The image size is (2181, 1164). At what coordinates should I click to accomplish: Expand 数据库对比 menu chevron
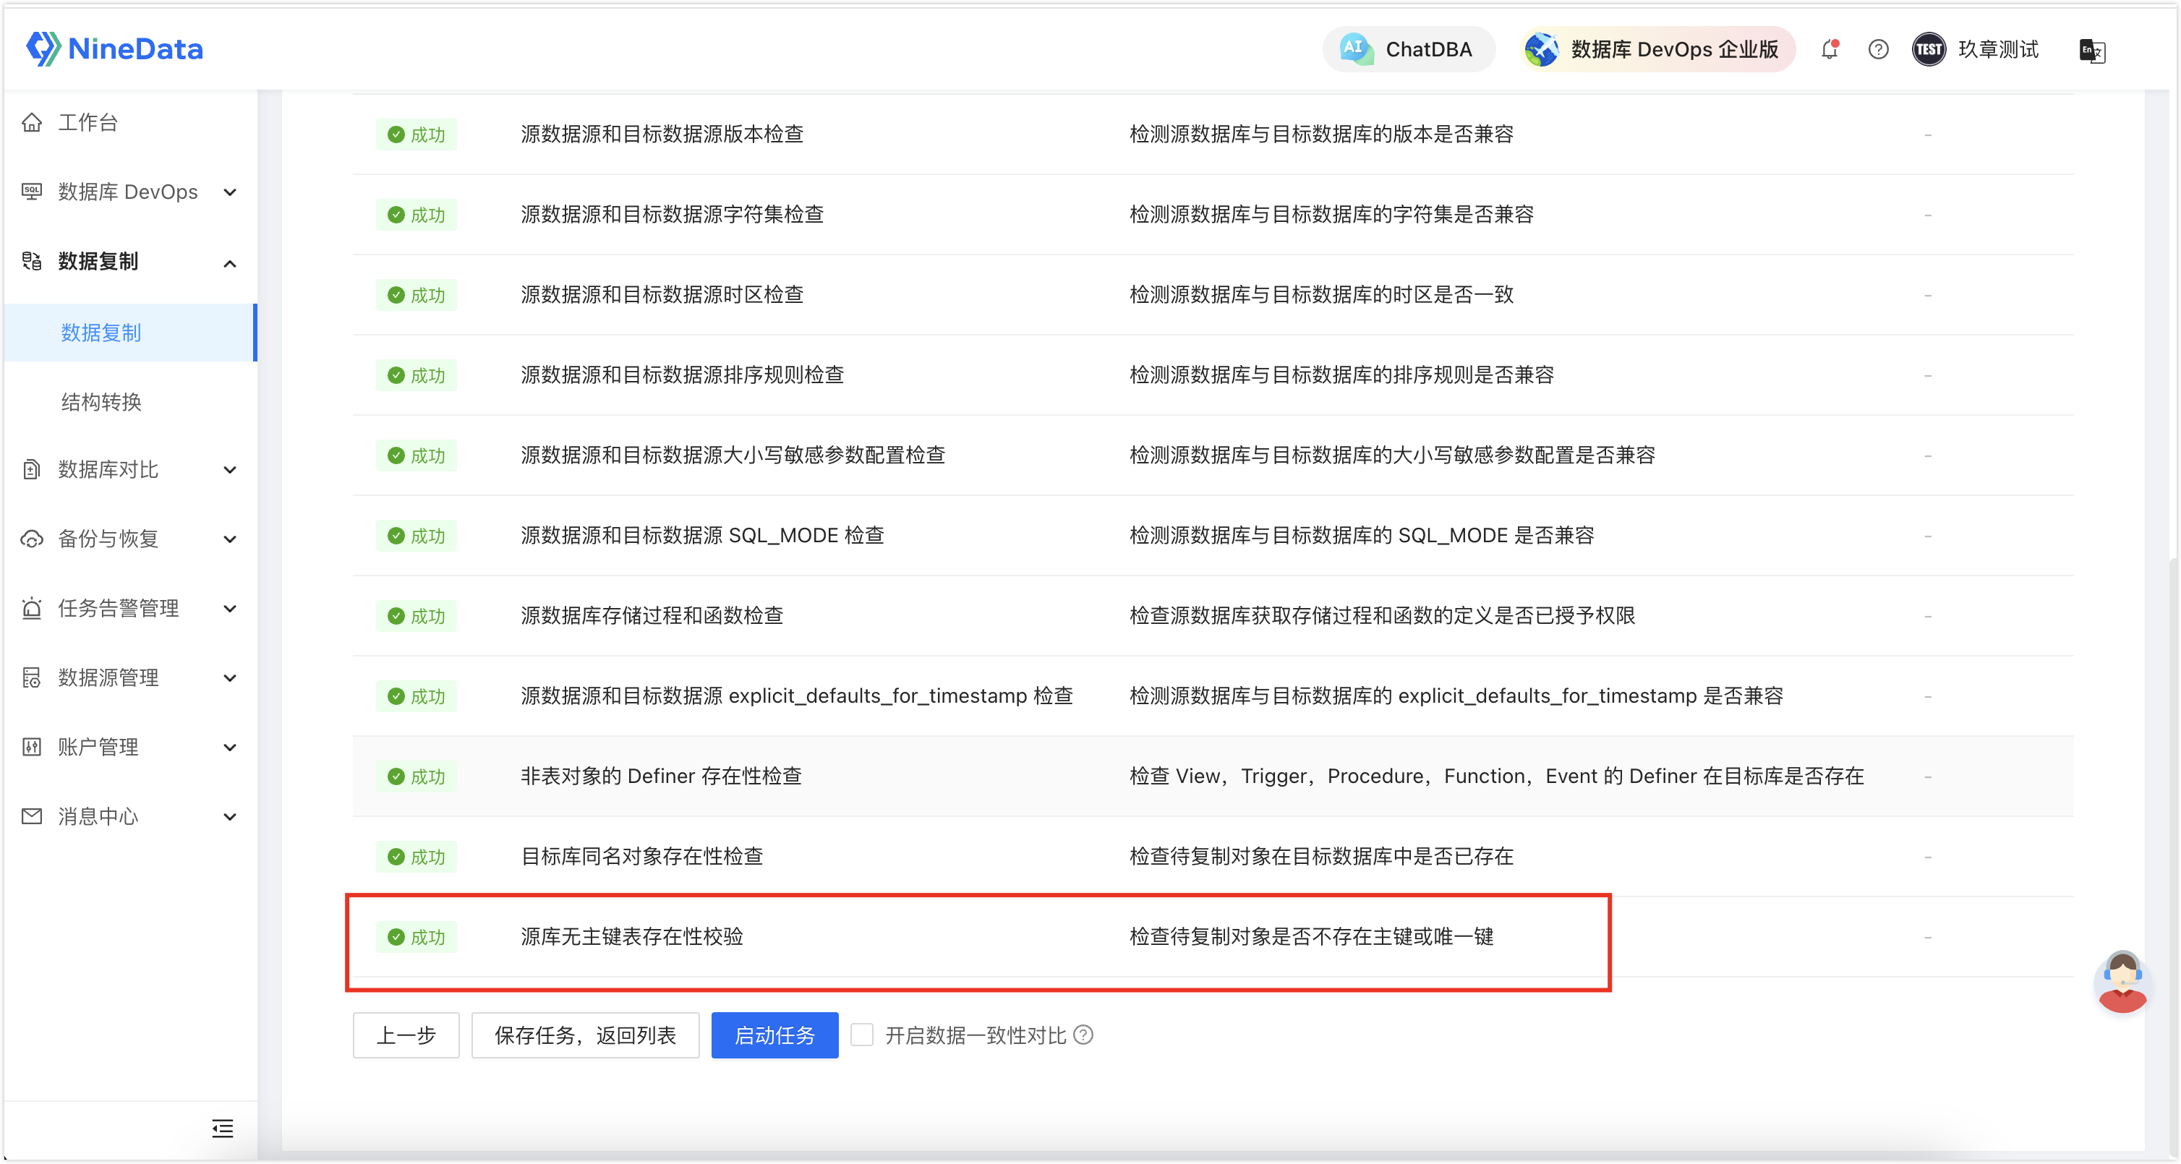229,470
